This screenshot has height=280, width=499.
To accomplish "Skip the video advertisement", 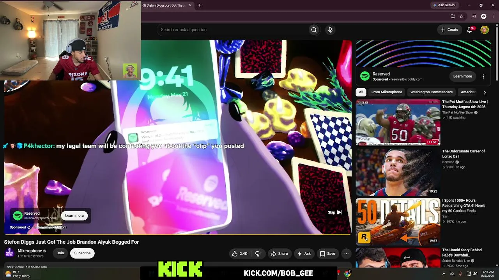I will tap(335, 213).
